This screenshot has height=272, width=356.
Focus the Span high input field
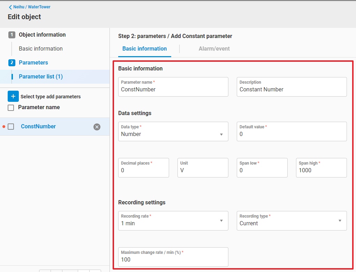click(x=321, y=171)
